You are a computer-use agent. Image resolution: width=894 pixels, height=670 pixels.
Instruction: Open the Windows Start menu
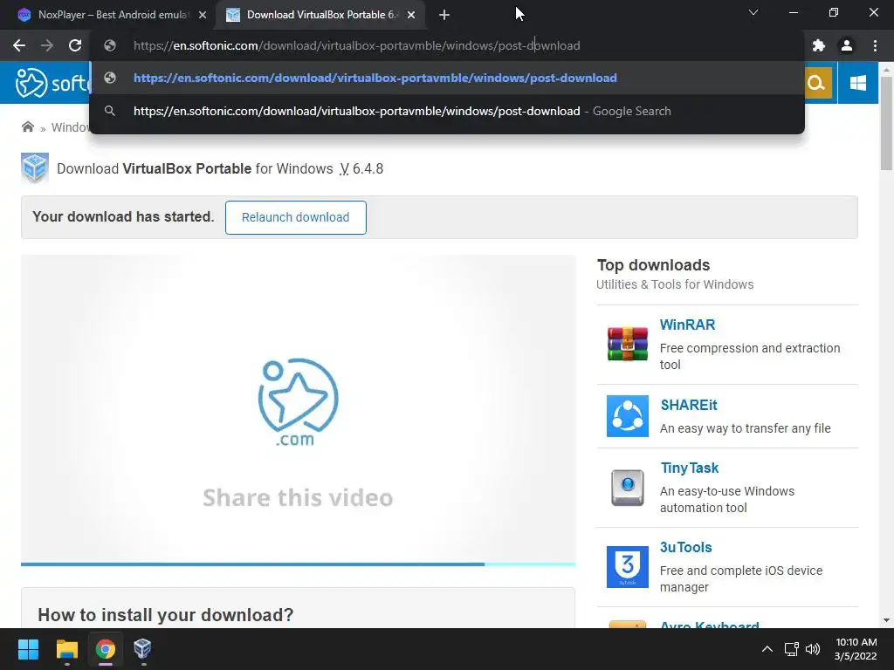pyautogui.click(x=28, y=649)
